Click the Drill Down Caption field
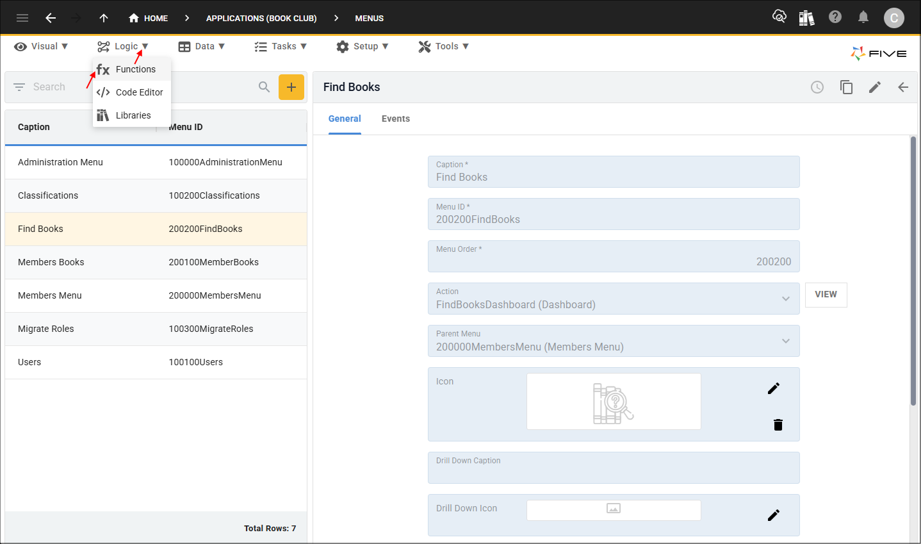The height and width of the screenshot is (544, 921). [x=614, y=468]
